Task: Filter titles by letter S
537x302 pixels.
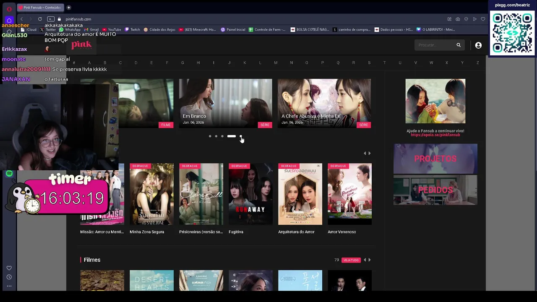Action: (x=369, y=63)
